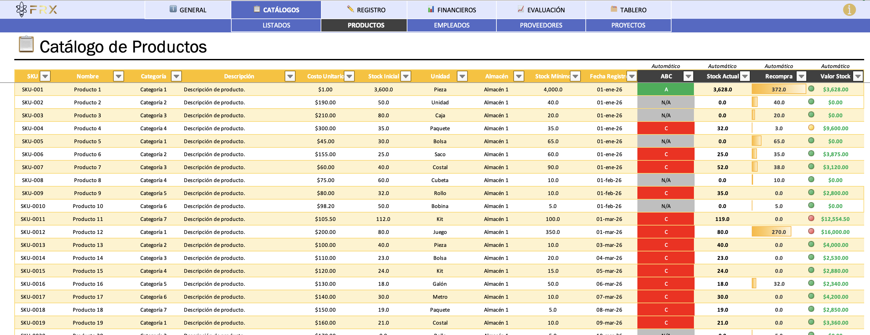Viewport: 870px width, 335px height.
Task: Open the SKU column filter dropdown
Action: point(45,76)
